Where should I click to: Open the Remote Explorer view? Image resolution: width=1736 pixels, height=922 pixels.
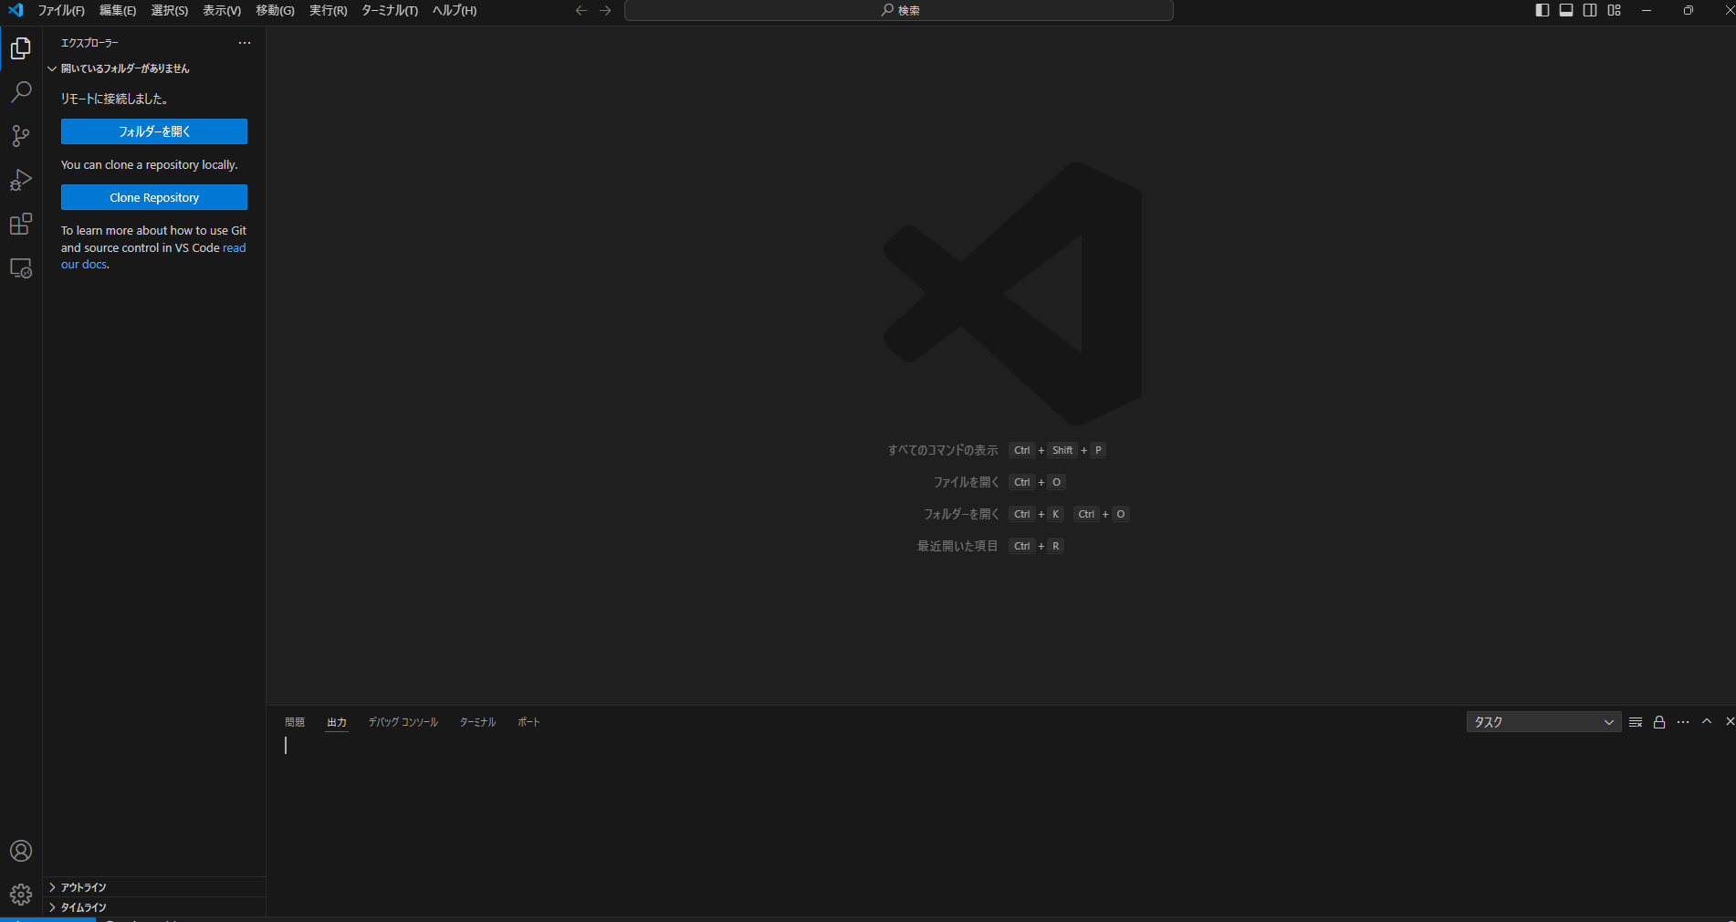click(21, 268)
